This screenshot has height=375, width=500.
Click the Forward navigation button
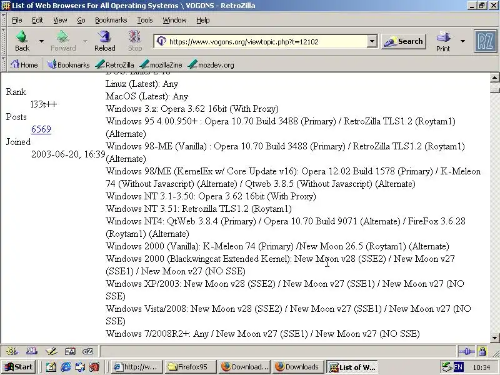tap(63, 41)
